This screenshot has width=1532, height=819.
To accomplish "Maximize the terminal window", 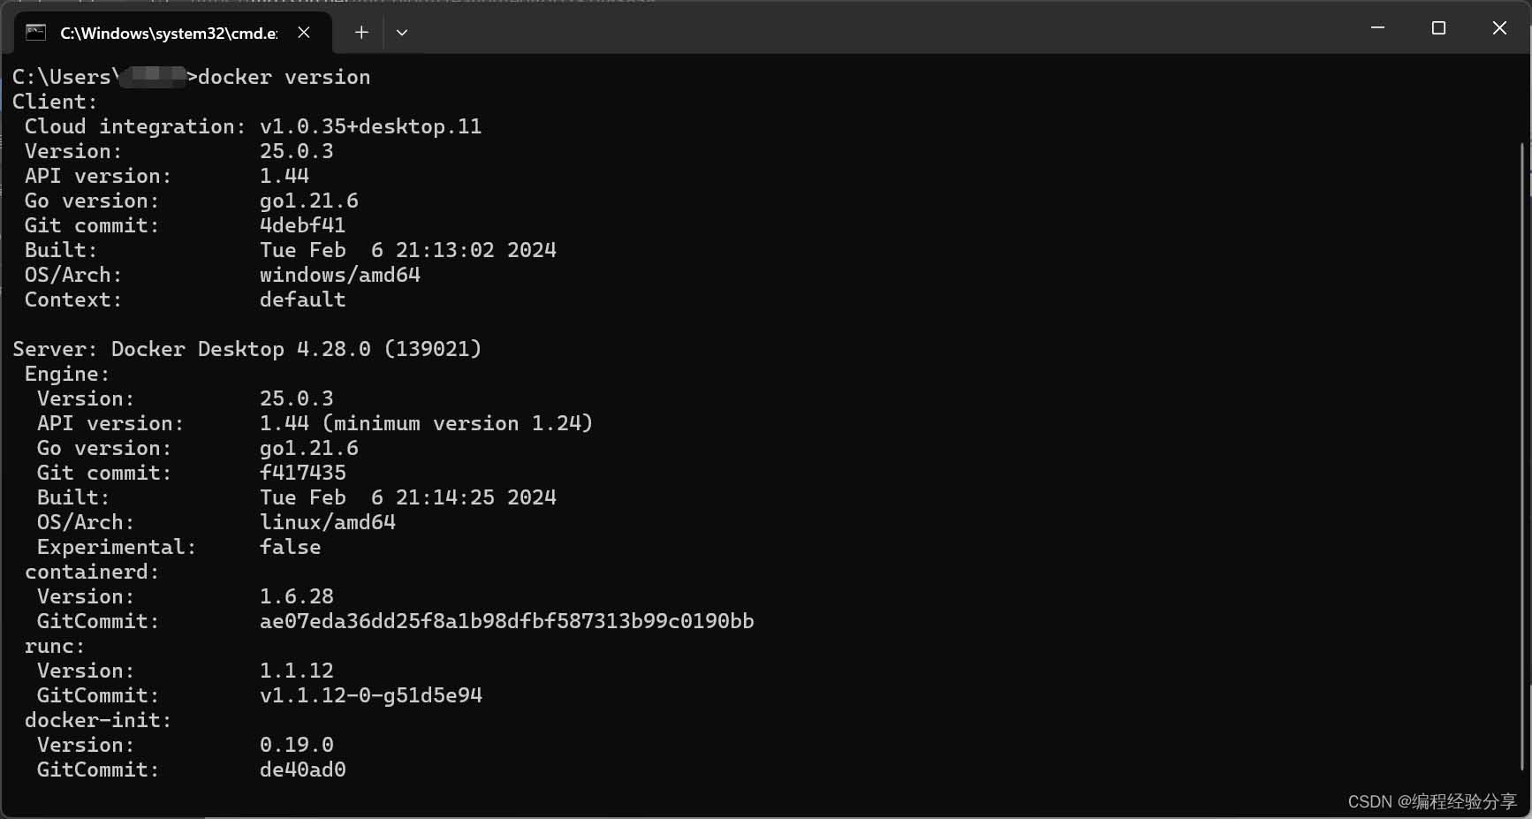I will (1438, 27).
